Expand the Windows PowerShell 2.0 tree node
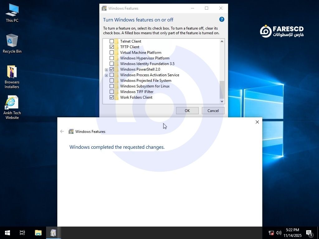The width and height of the screenshot is (319, 239). 106,70
